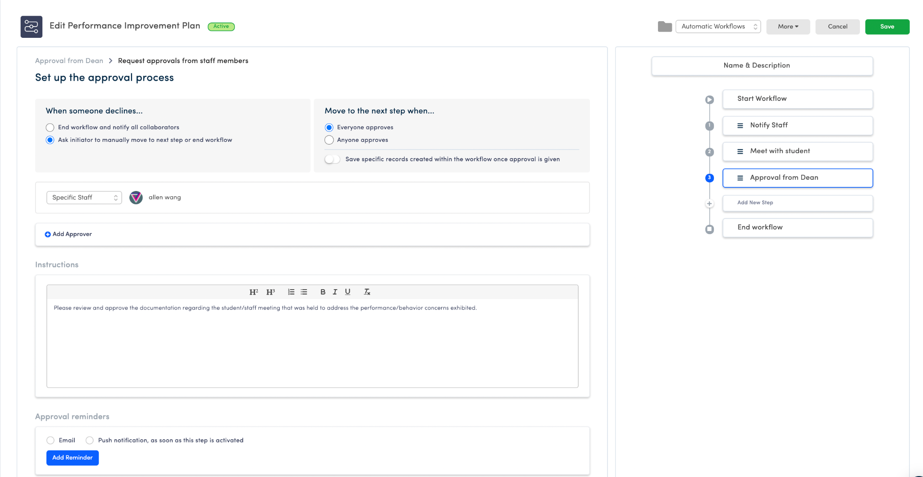Click the Cancel button
The width and height of the screenshot is (923, 477).
click(x=837, y=27)
